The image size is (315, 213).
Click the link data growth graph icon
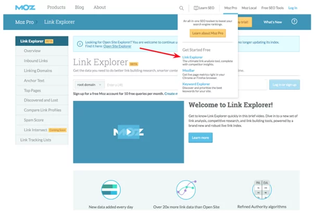(x=186, y=190)
